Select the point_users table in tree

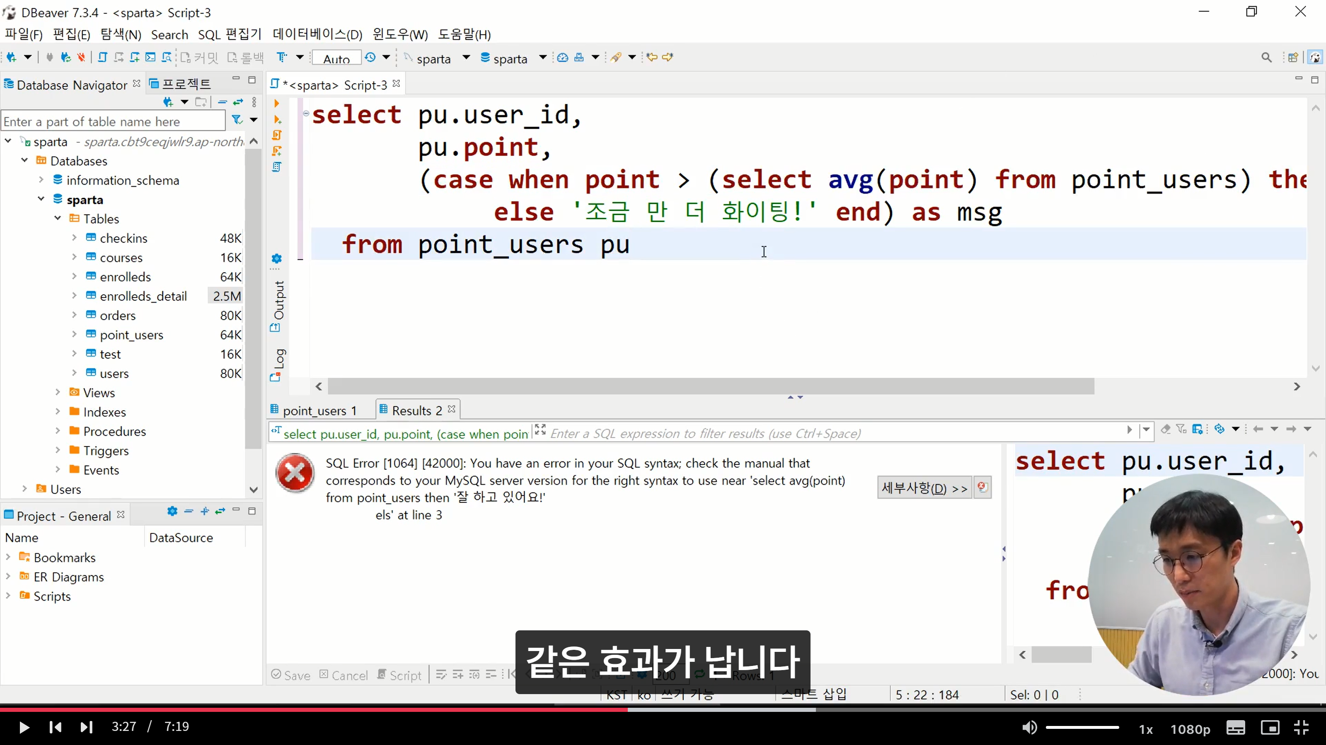pos(131,335)
